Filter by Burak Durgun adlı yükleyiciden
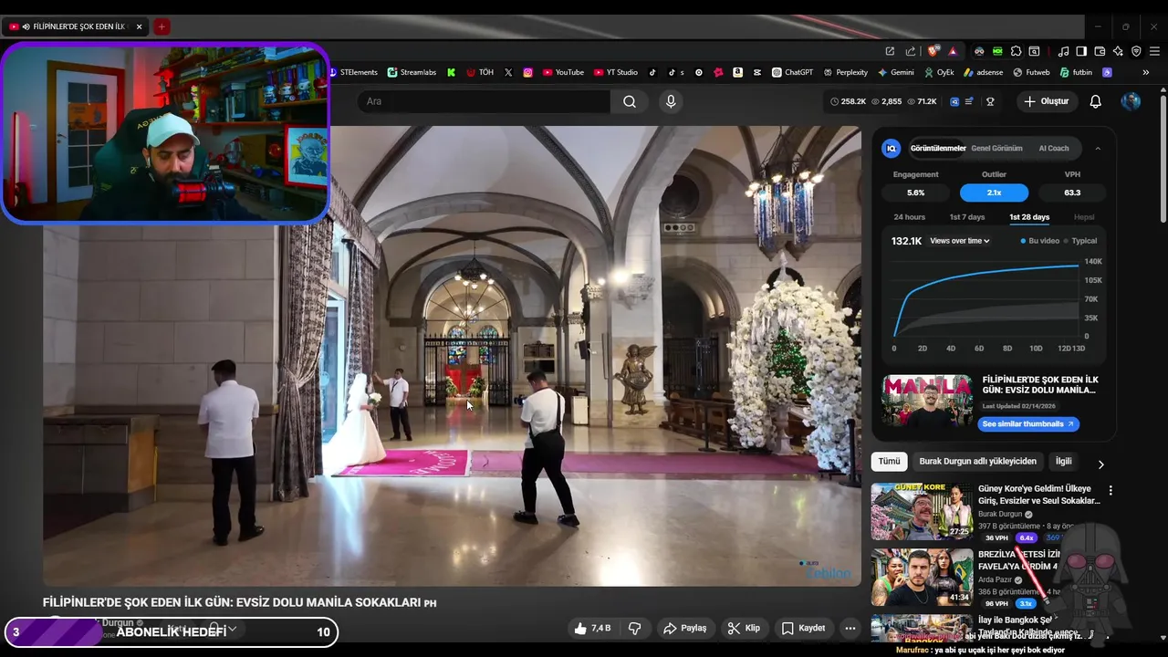 tap(977, 461)
